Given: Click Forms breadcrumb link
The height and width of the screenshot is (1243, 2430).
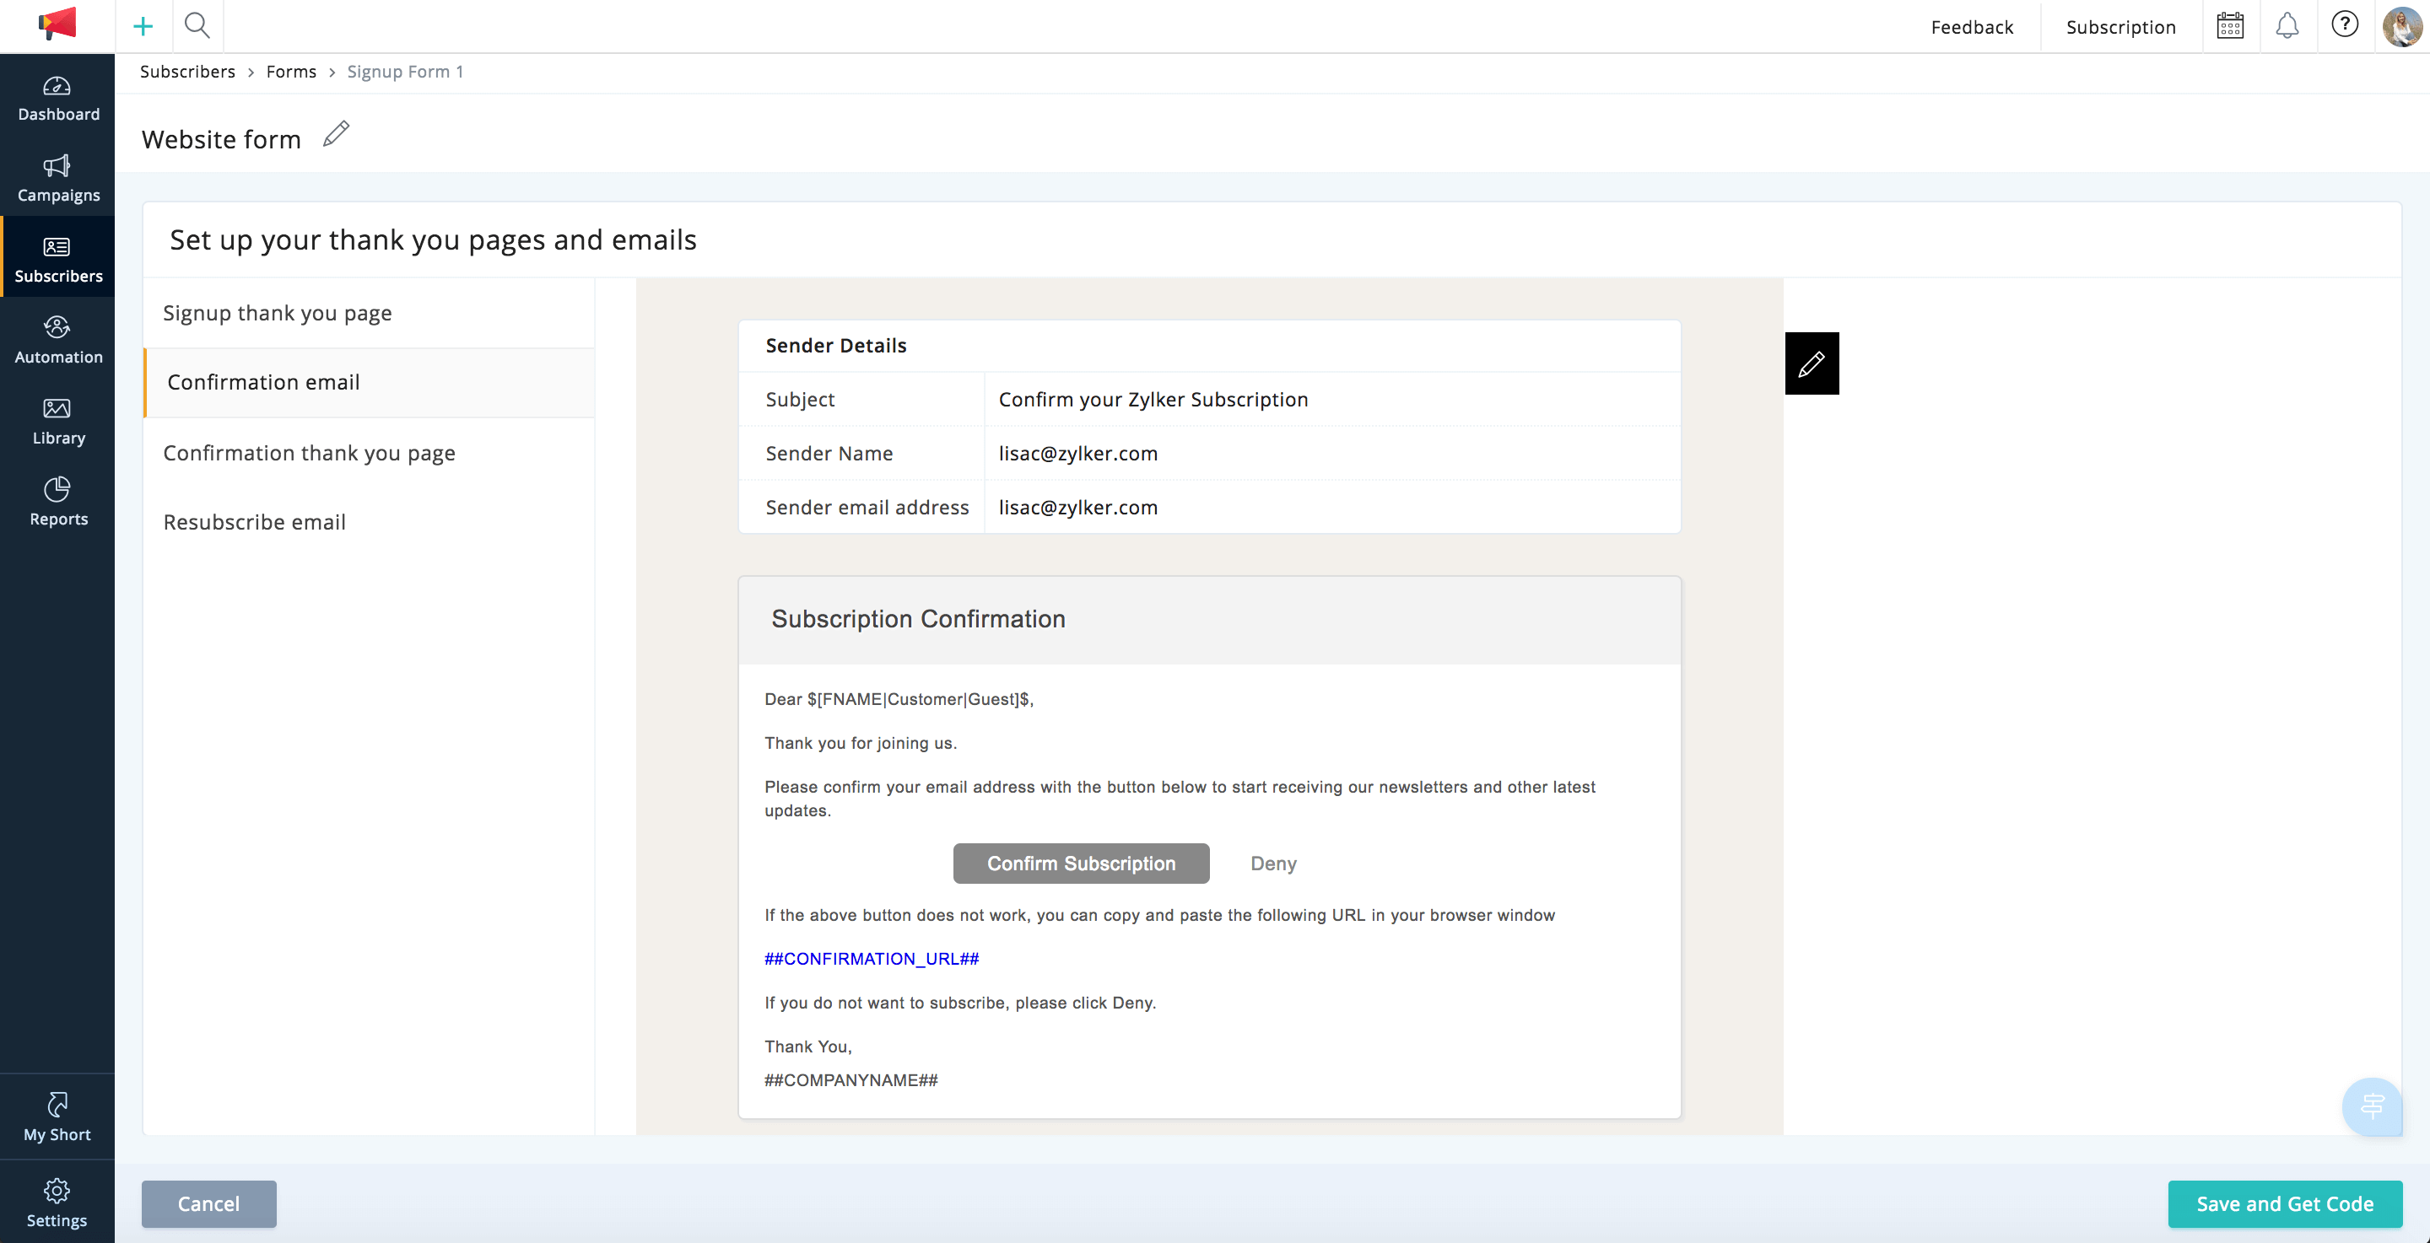Looking at the screenshot, I should [x=290, y=72].
